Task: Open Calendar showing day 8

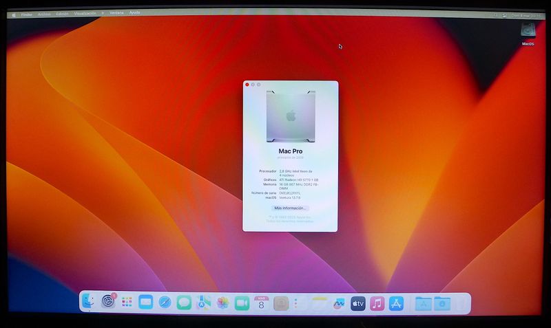Action: click(261, 303)
